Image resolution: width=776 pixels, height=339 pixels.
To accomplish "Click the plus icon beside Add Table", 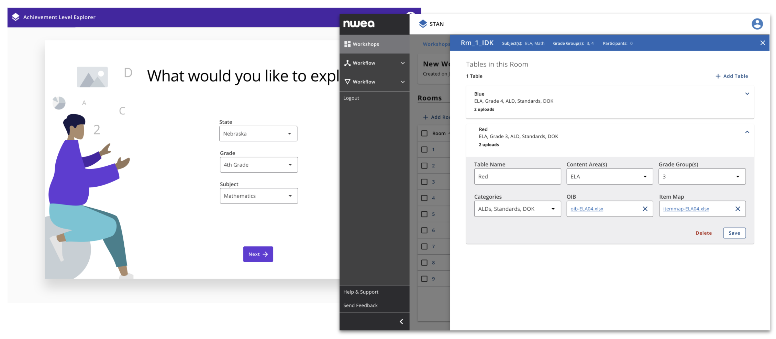I will [x=718, y=76].
